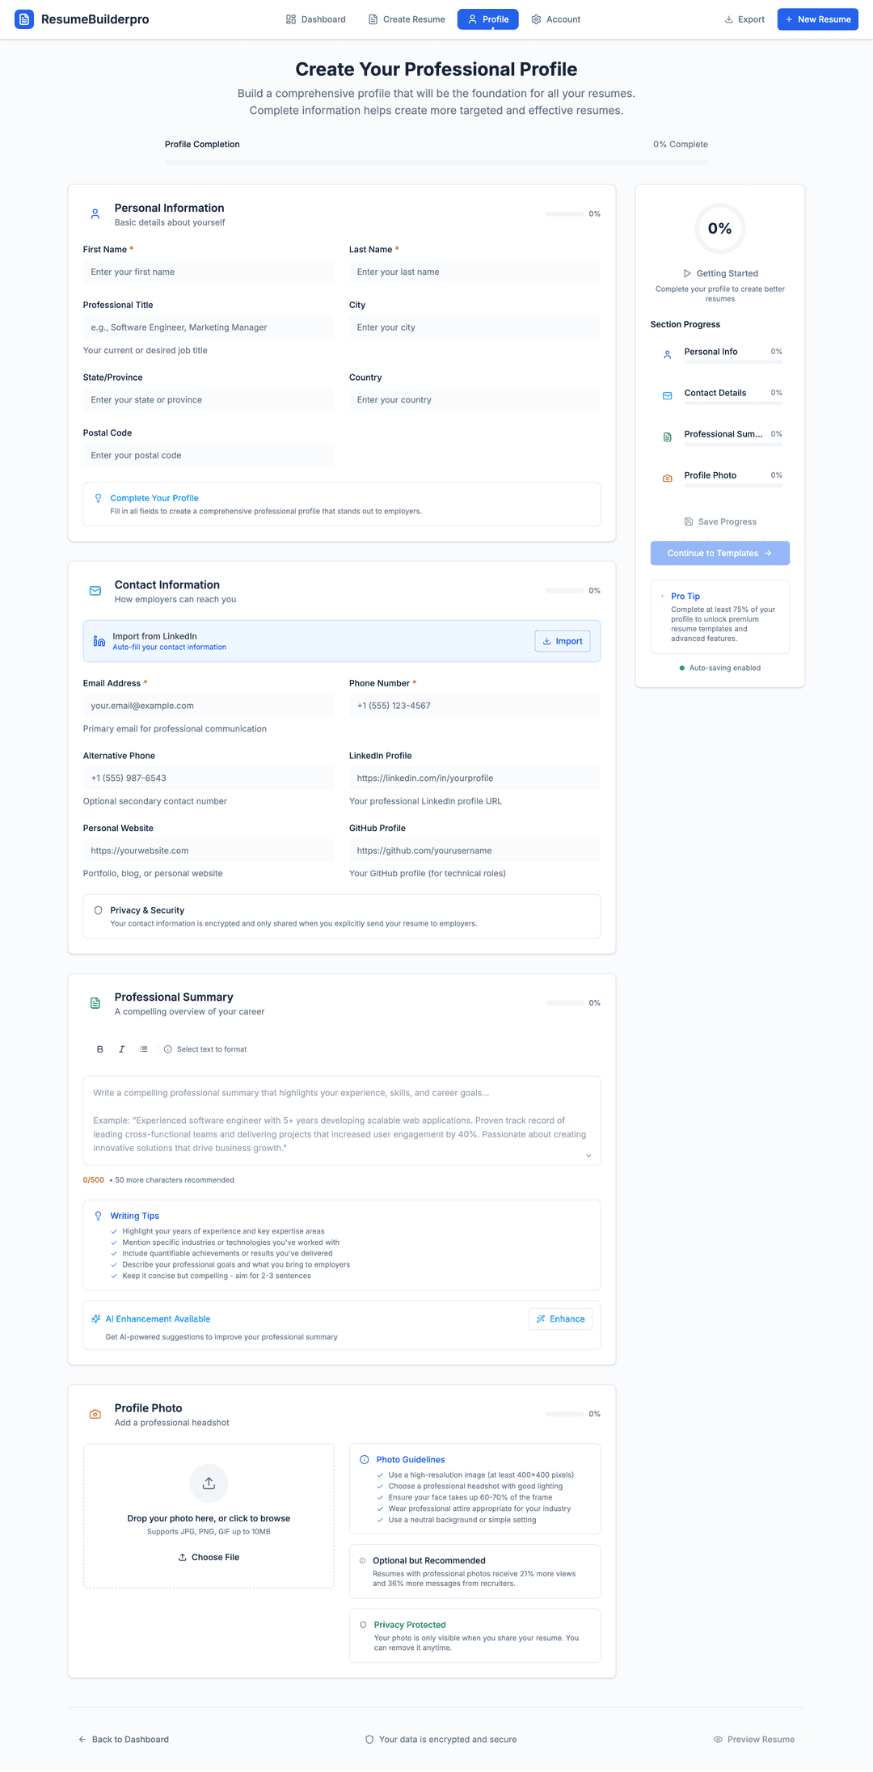The width and height of the screenshot is (873, 1772).
Task: Click the Save Progress icon
Action: tap(688, 521)
